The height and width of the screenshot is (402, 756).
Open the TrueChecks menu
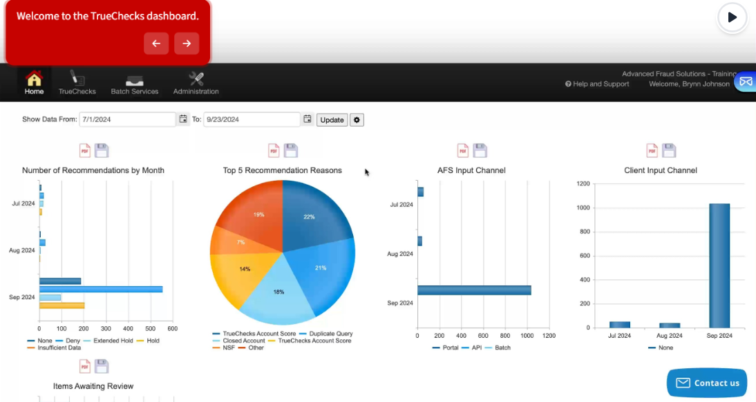77,83
